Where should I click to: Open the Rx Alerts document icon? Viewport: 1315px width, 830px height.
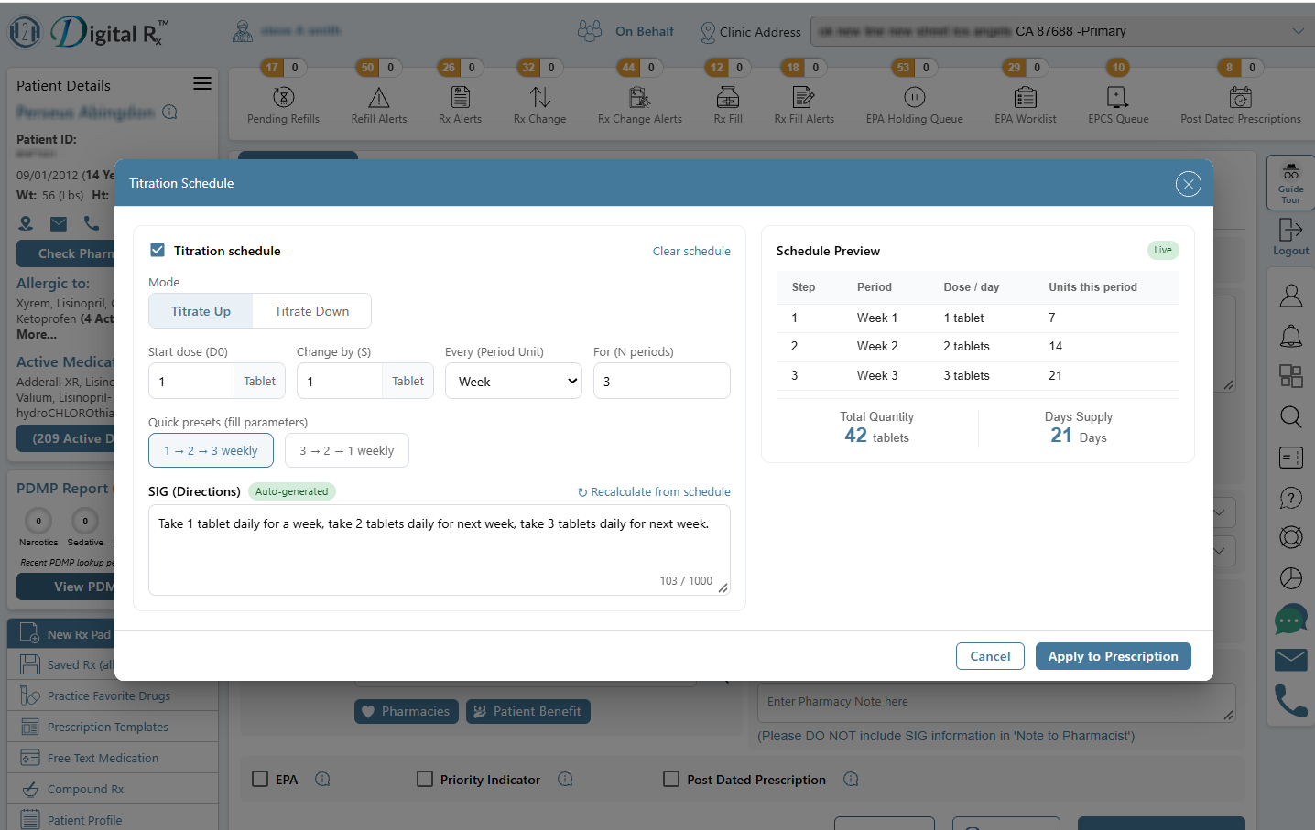click(461, 97)
